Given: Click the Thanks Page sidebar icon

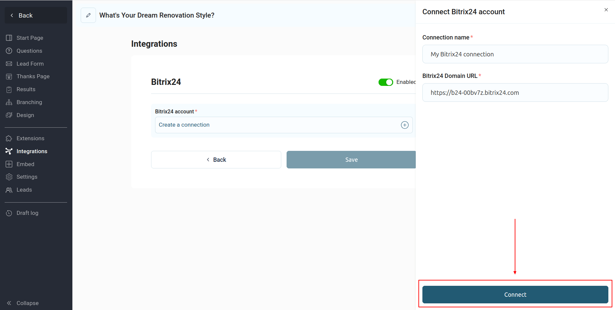Looking at the screenshot, I should pos(9,77).
